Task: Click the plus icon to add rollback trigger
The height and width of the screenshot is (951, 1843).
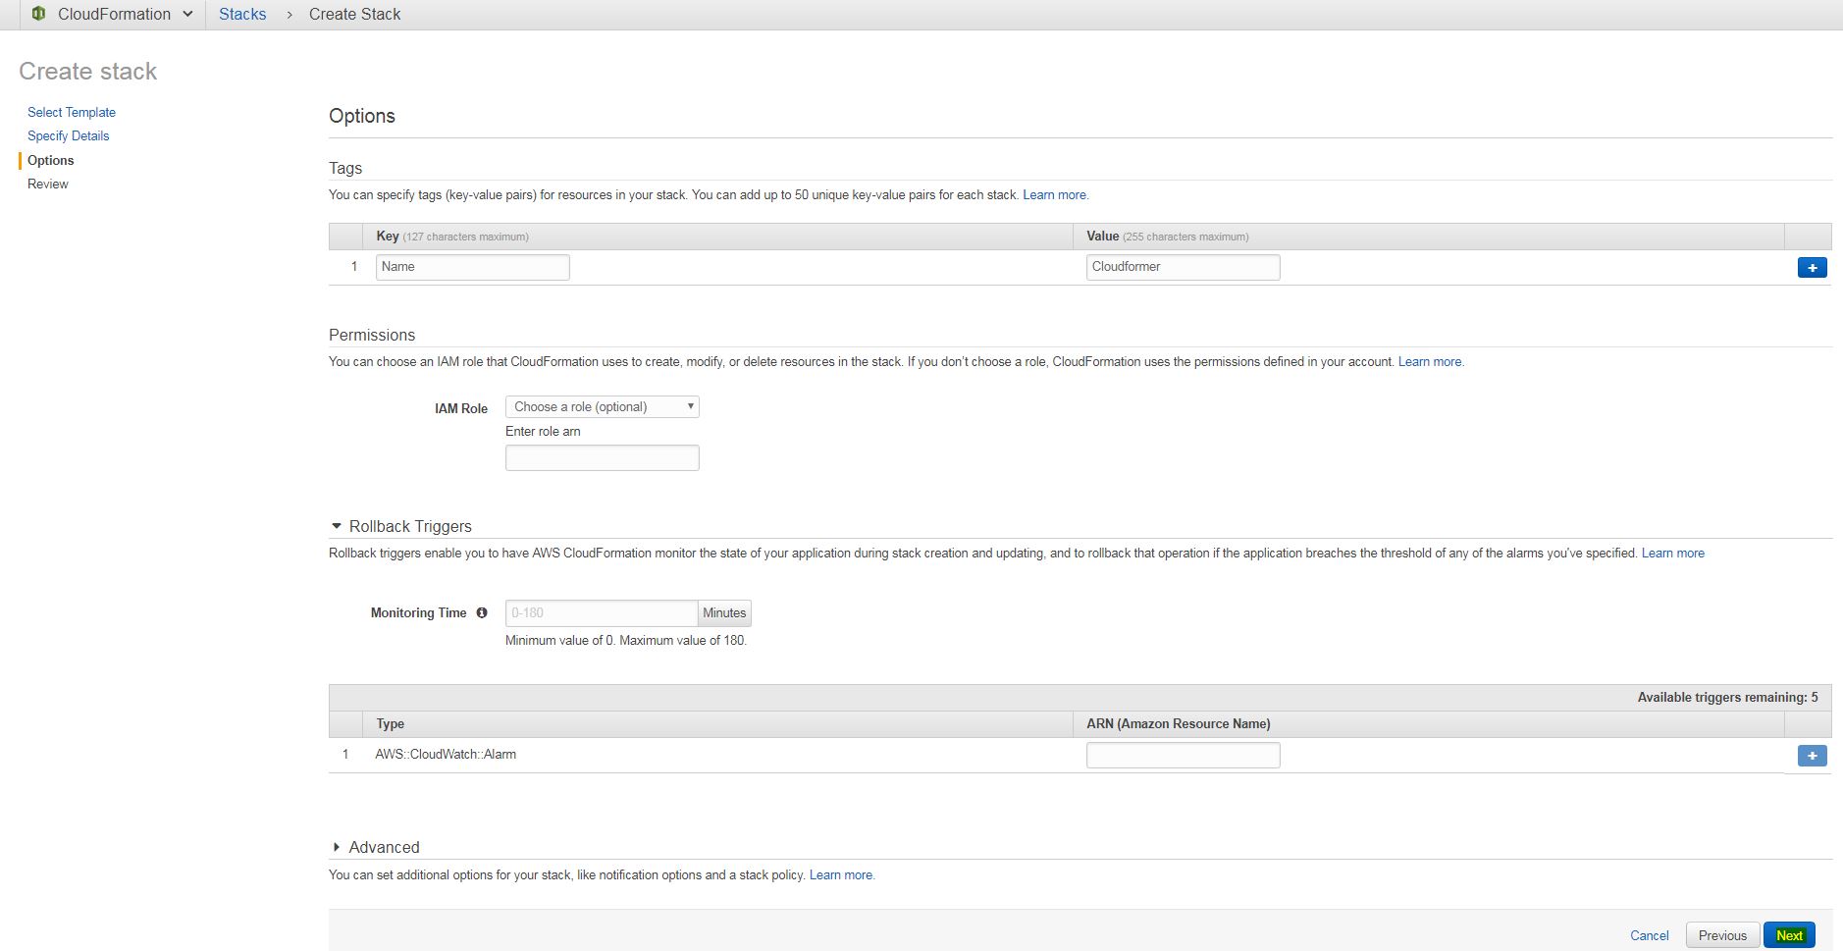Action: point(1812,756)
